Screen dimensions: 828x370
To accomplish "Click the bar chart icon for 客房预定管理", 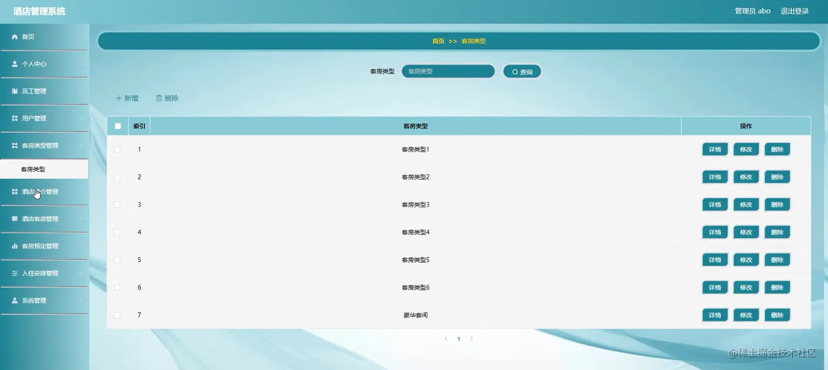I will [x=15, y=246].
